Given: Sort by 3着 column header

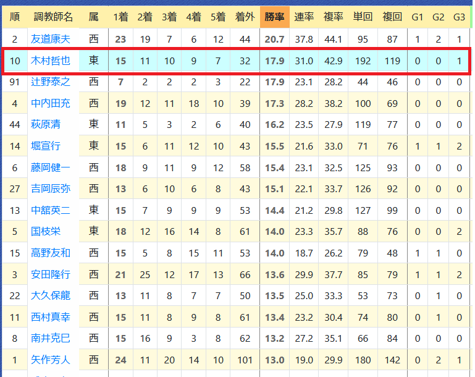Looking at the screenshot, I should click(169, 17).
